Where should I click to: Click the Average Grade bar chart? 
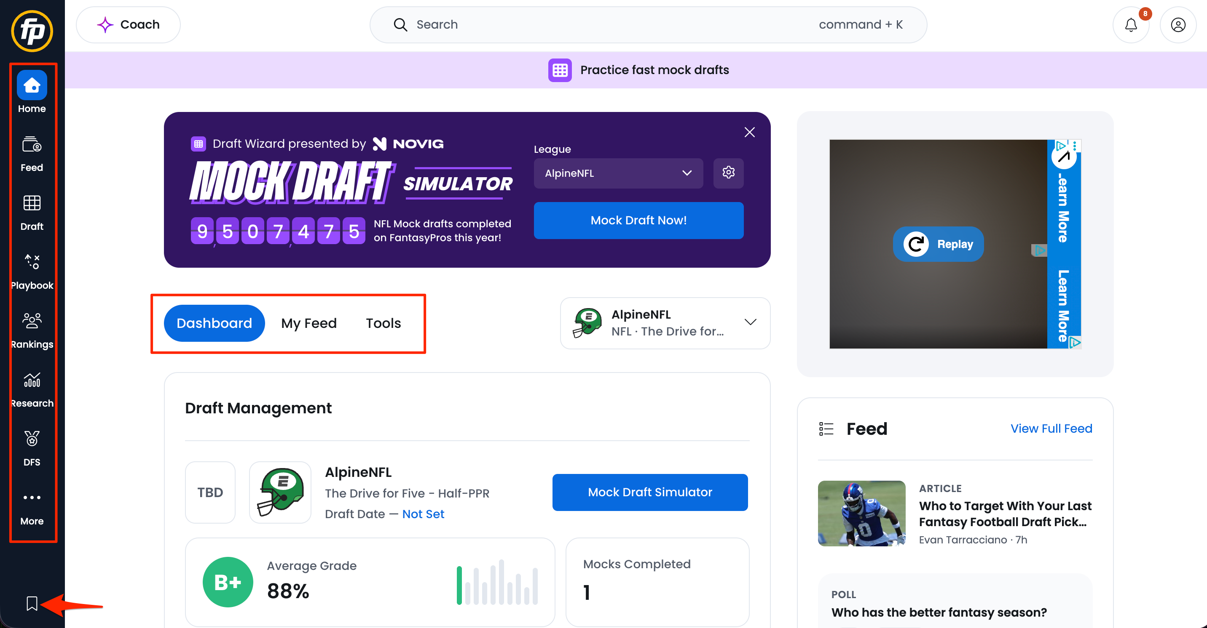[x=498, y=582]
